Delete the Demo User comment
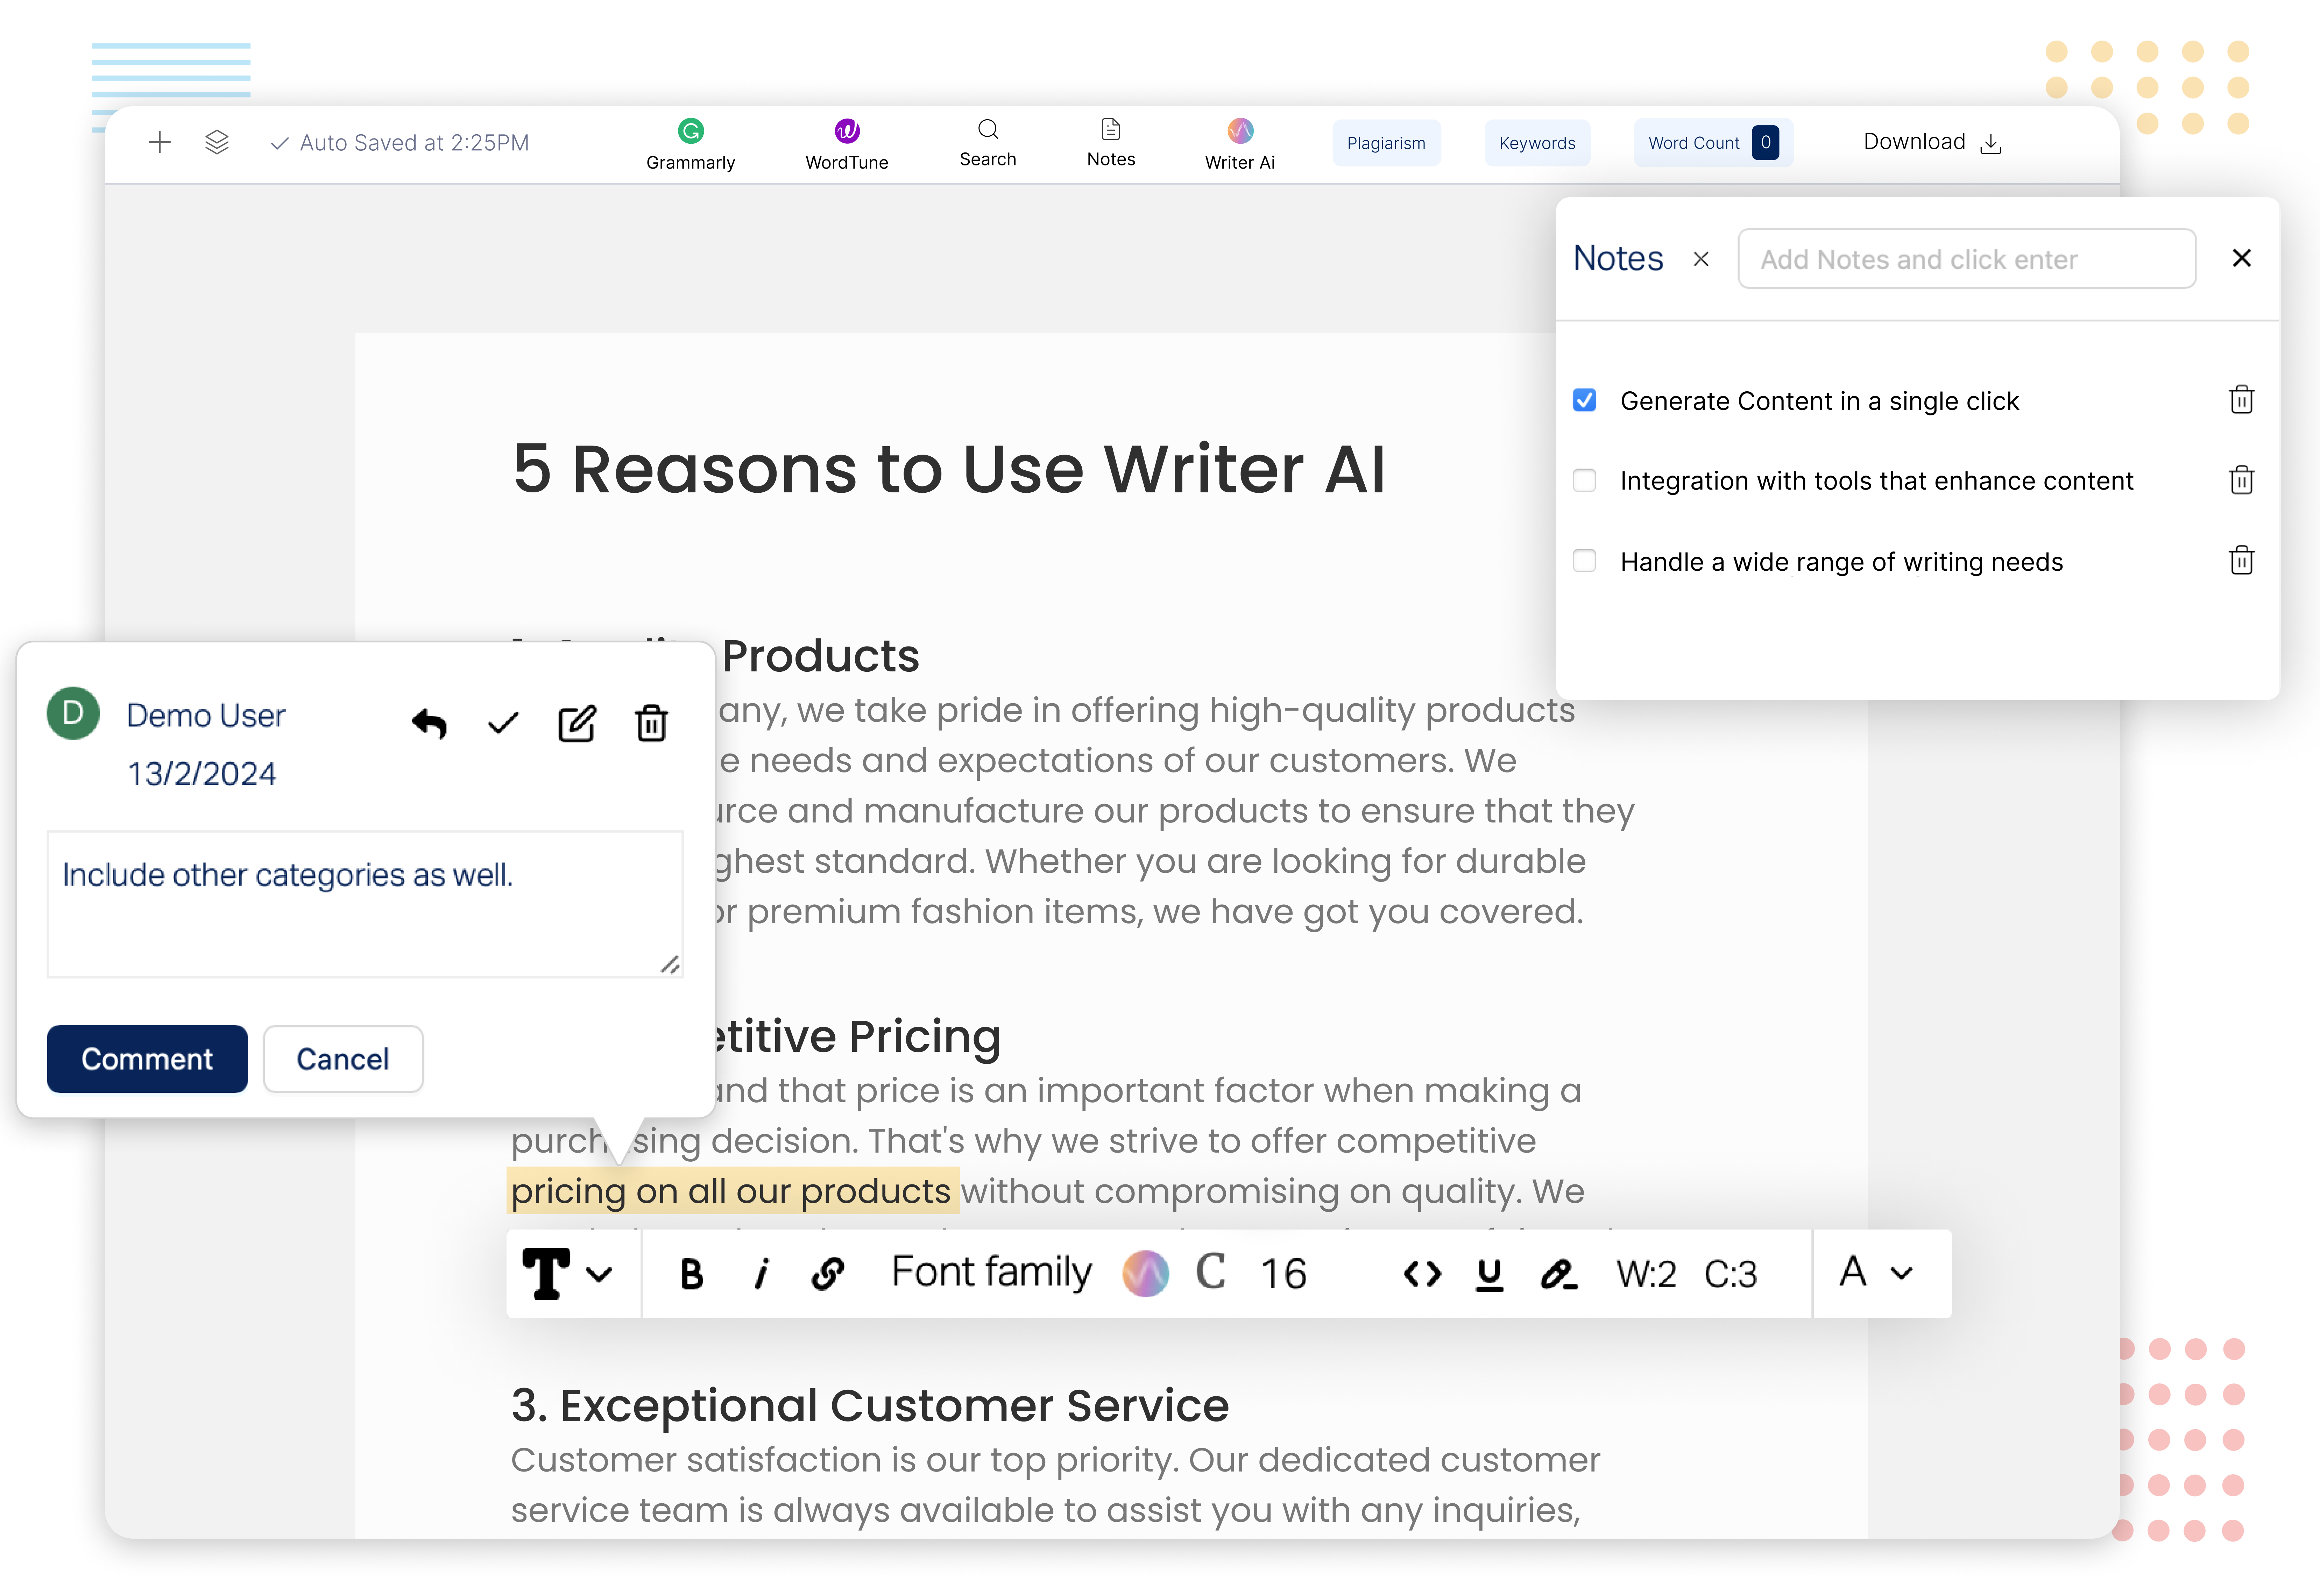The height and width of the screenshot is (1596, 2320). click(651, 723)
